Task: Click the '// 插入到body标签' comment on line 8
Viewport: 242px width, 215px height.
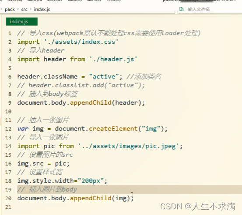Action: tap(48, 94)
